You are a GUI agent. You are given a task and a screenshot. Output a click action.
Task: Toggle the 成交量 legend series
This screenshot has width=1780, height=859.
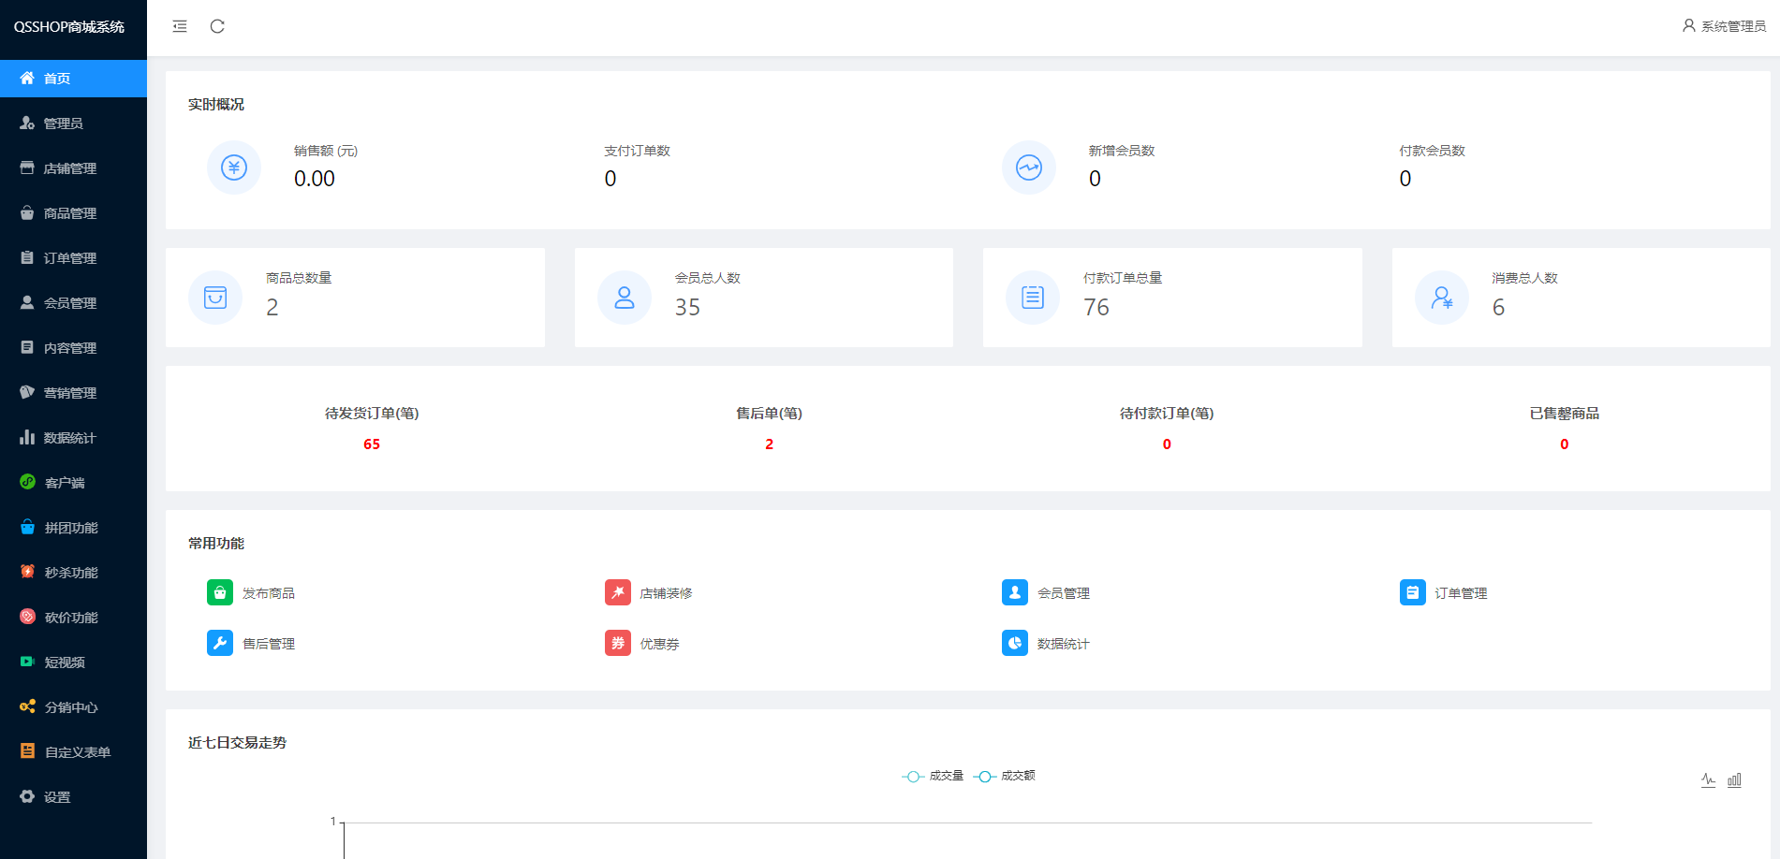pos(933,776)
